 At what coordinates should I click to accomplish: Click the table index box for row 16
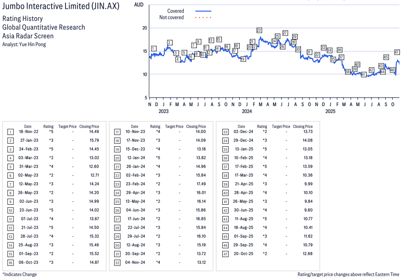11,262
